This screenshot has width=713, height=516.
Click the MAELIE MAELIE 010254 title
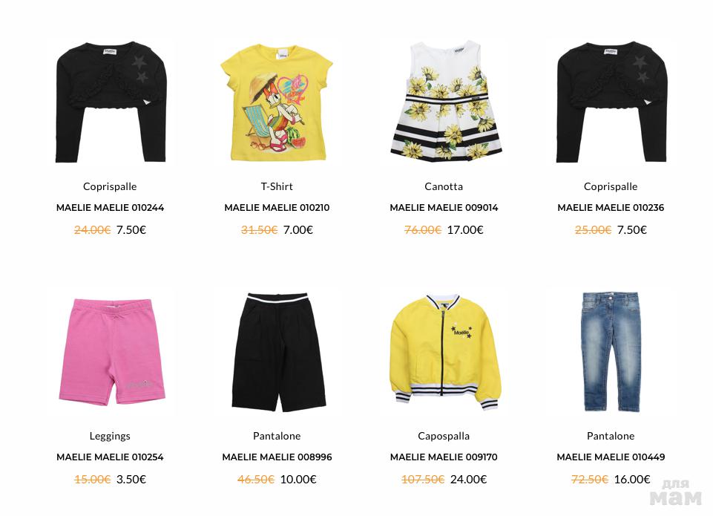point(110,457)
